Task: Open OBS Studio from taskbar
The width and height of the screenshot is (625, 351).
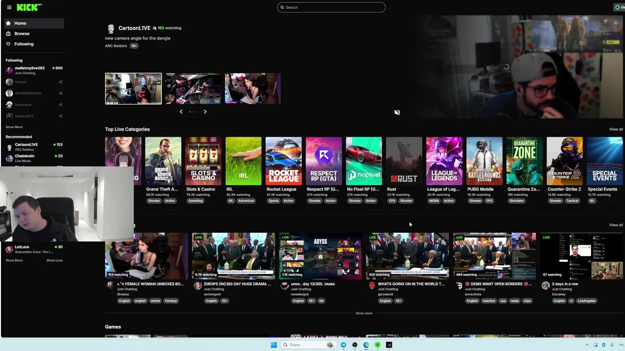Action: pyautogui.click(x=355, y=345)
